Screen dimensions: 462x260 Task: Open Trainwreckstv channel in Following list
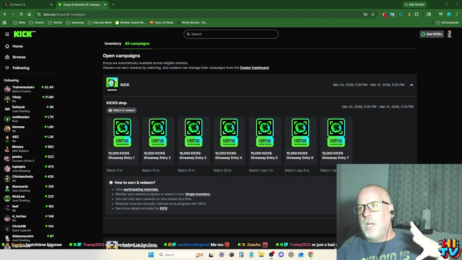[29, 89]
